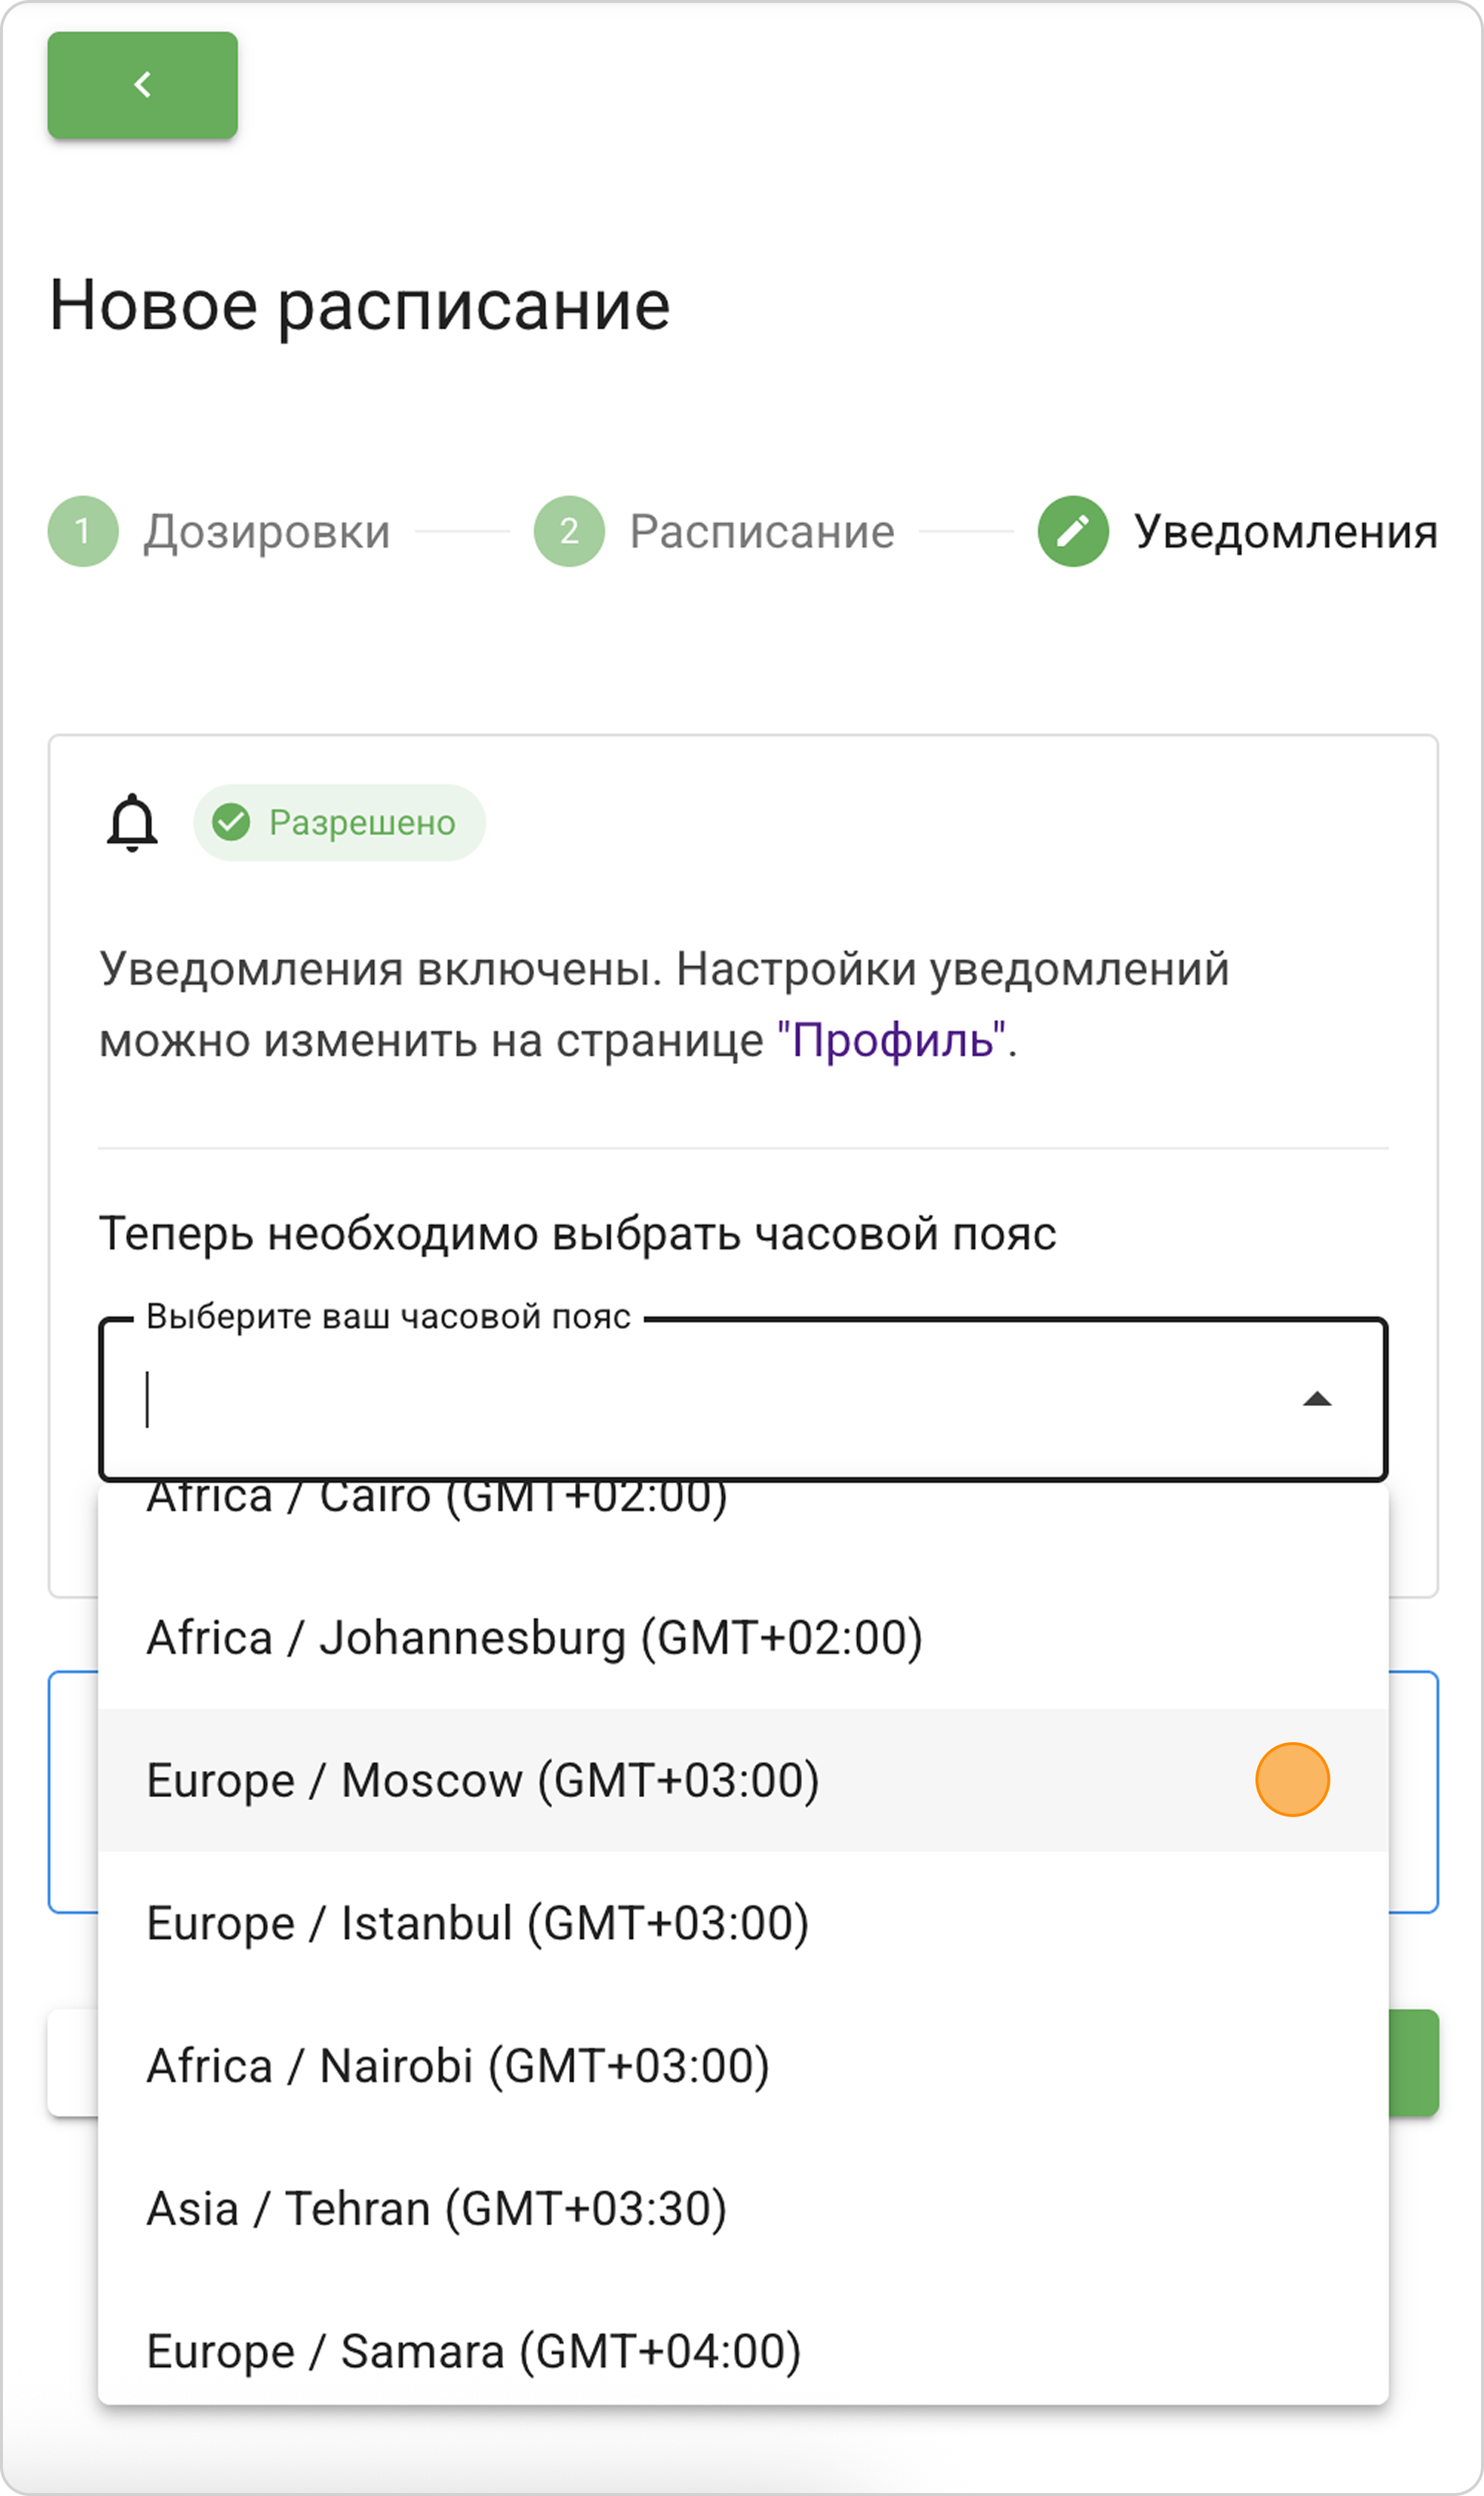This screenshot has height=2496, width=1484.
Task: Select Africa / Nairobi (GMT+03:00)
Action: pos(458,2066)
